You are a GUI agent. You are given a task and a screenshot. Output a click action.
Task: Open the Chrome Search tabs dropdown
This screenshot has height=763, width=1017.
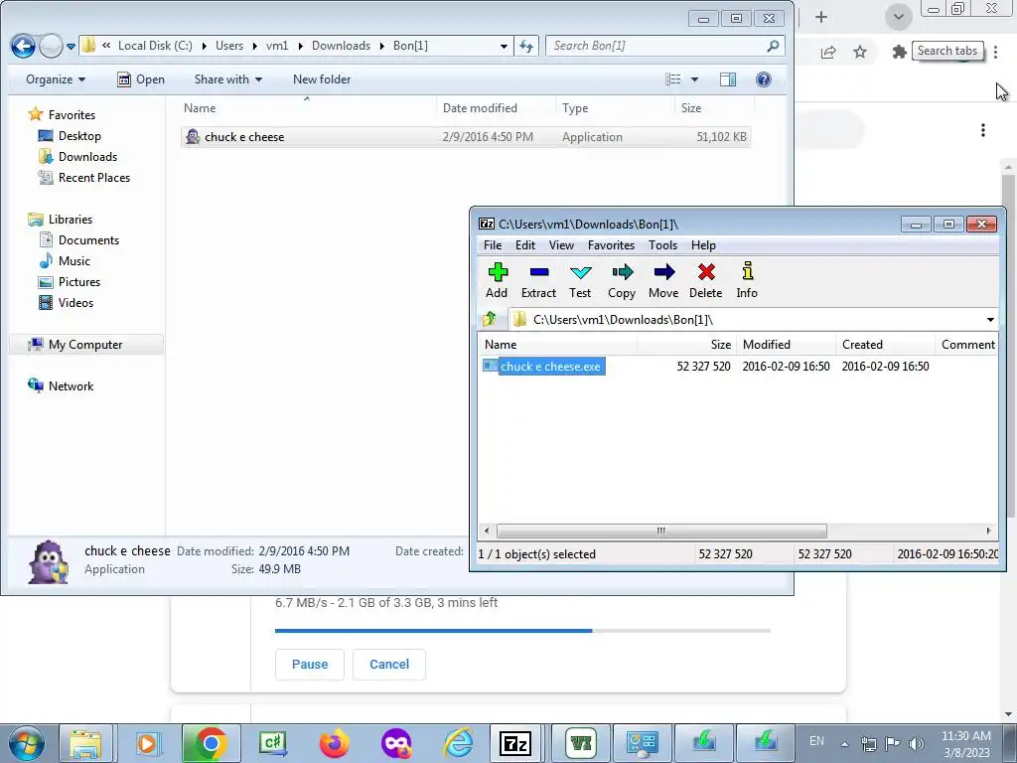click(898, 17)
